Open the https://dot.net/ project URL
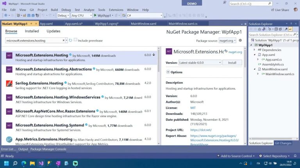Image resolution: width=300 pixels, height=168 pixels. point(201,130)
